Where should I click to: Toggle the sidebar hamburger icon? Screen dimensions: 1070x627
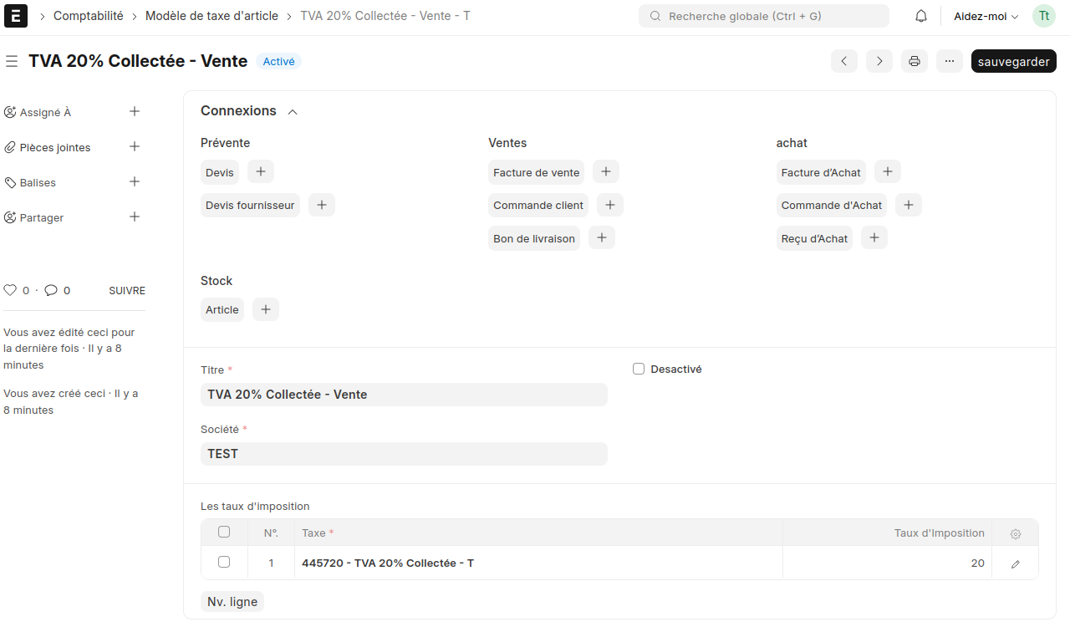(x=12, y=61)
